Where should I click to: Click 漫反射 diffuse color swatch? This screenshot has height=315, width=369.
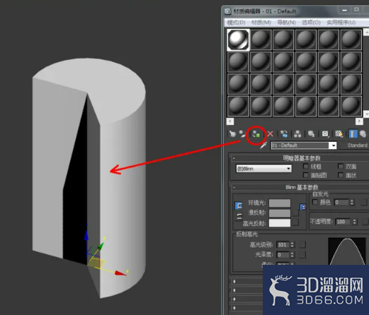(280, 213)
